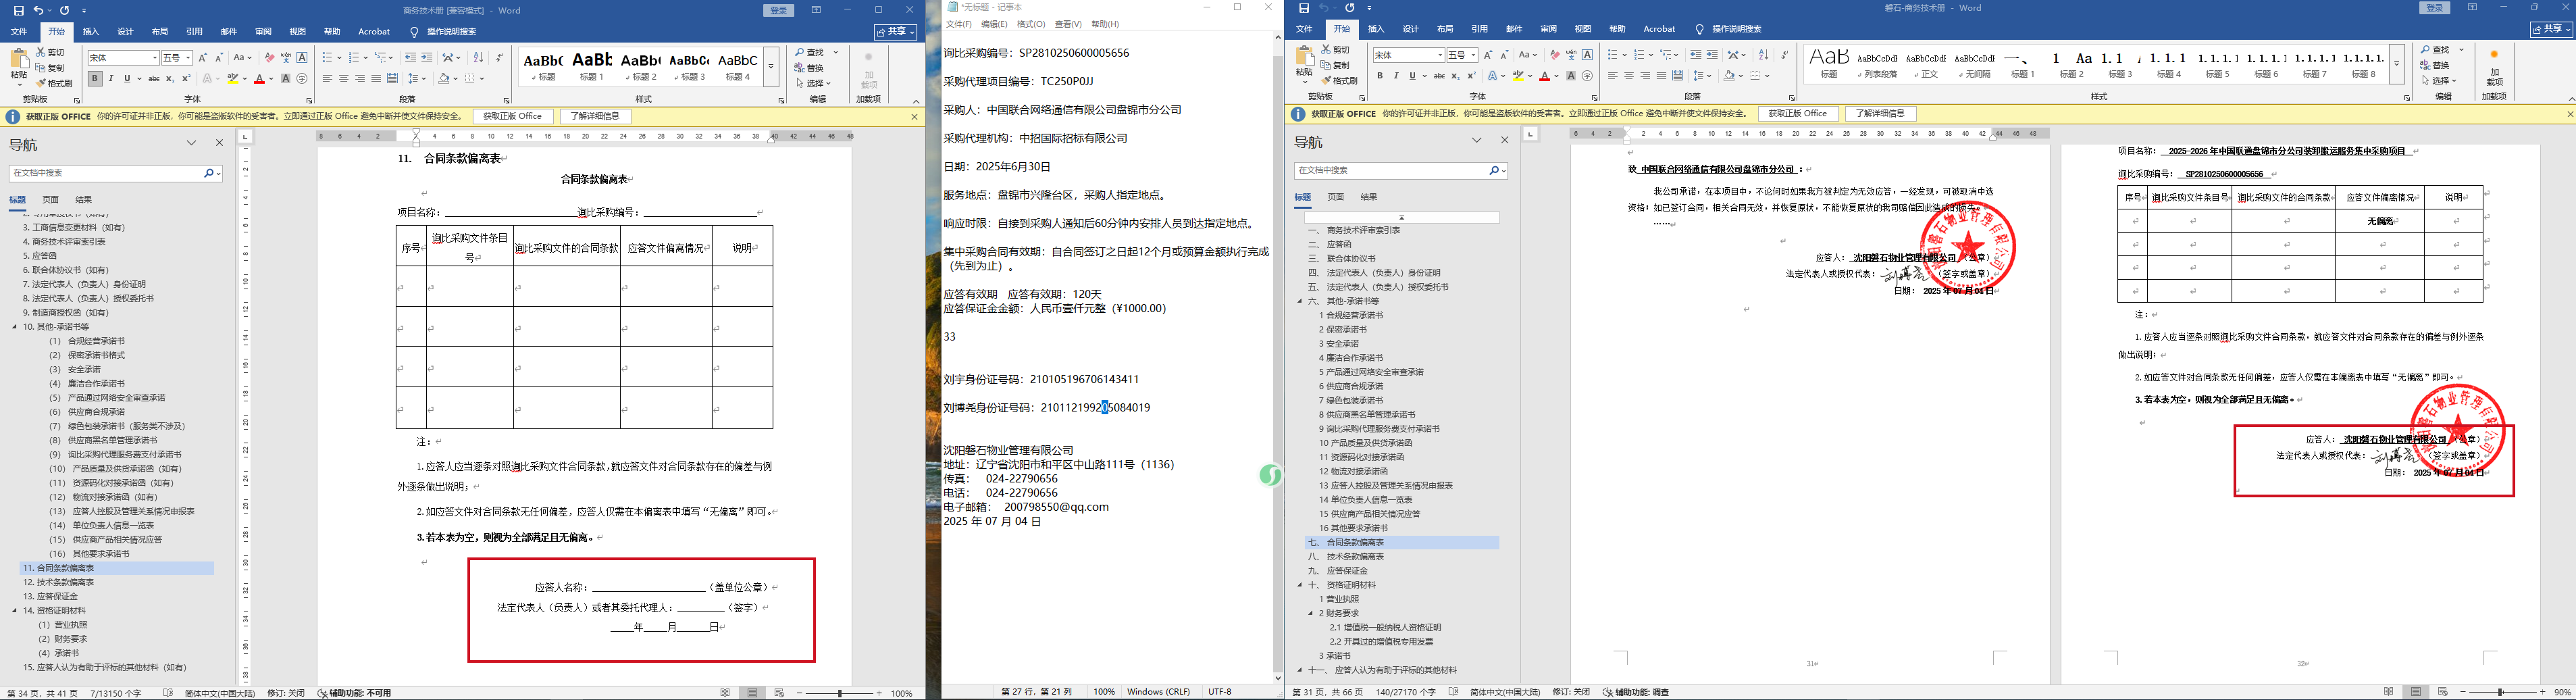2576x700 pixels.
Task: Click 获取正版 Office button in 商务技术册 window
Action: [x=512, y=117]
